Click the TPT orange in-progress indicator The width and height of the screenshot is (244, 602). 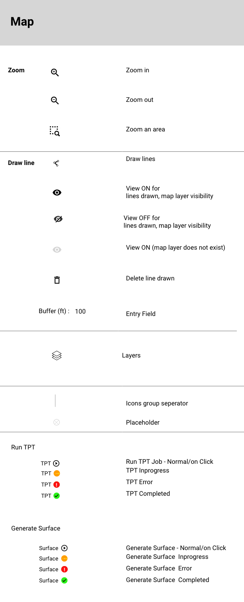tap(57, 474)
